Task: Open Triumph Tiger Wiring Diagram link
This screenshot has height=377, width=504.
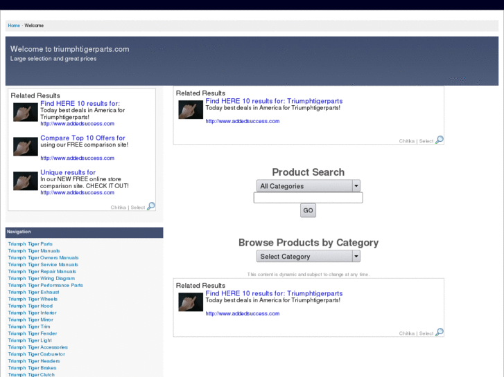Action: click(x=42, y=279)
